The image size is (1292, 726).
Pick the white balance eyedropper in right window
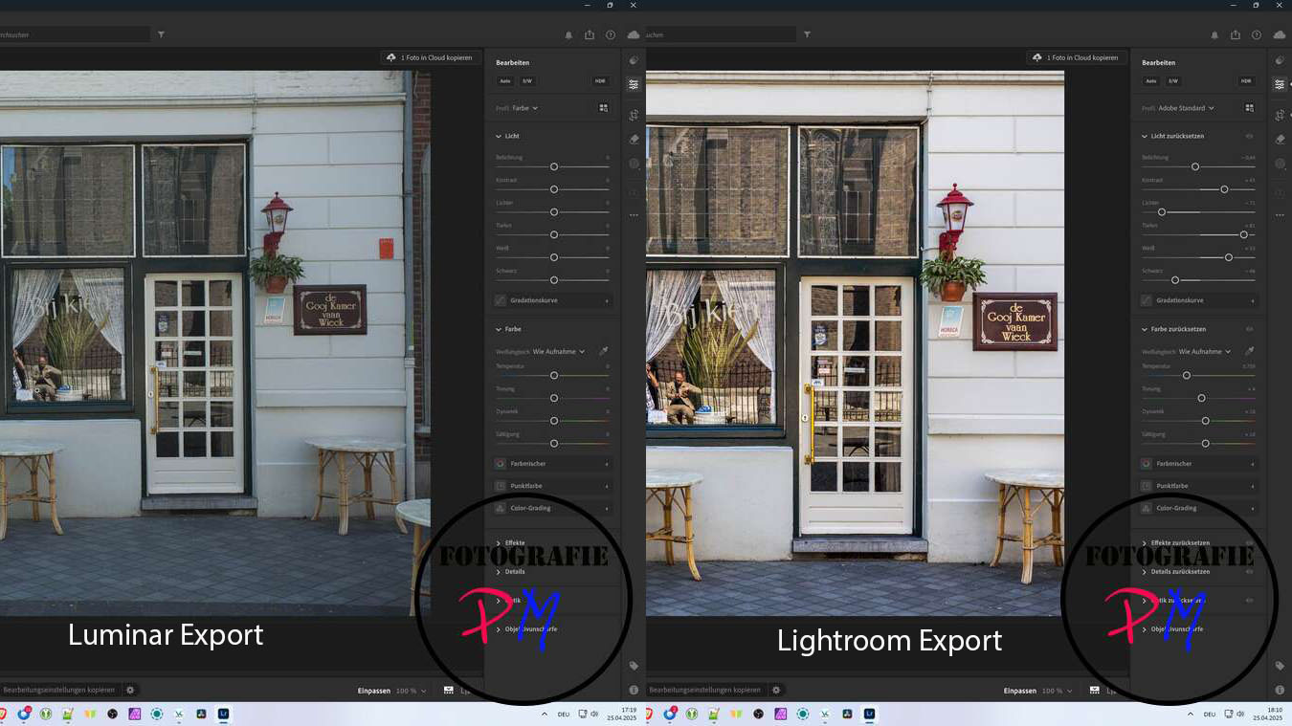pos(1249,351)
